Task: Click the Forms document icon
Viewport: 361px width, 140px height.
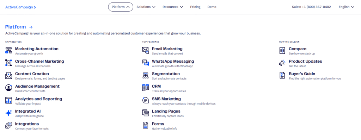Action: tap(146, 125)
